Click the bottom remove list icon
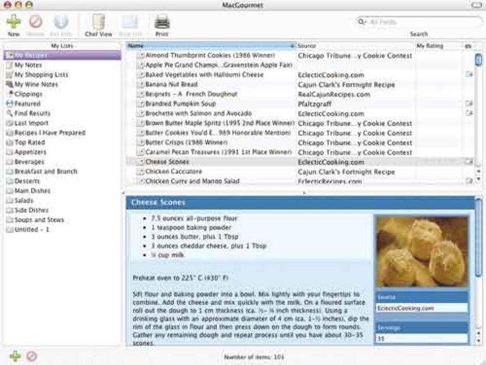 tap(32, 356)
